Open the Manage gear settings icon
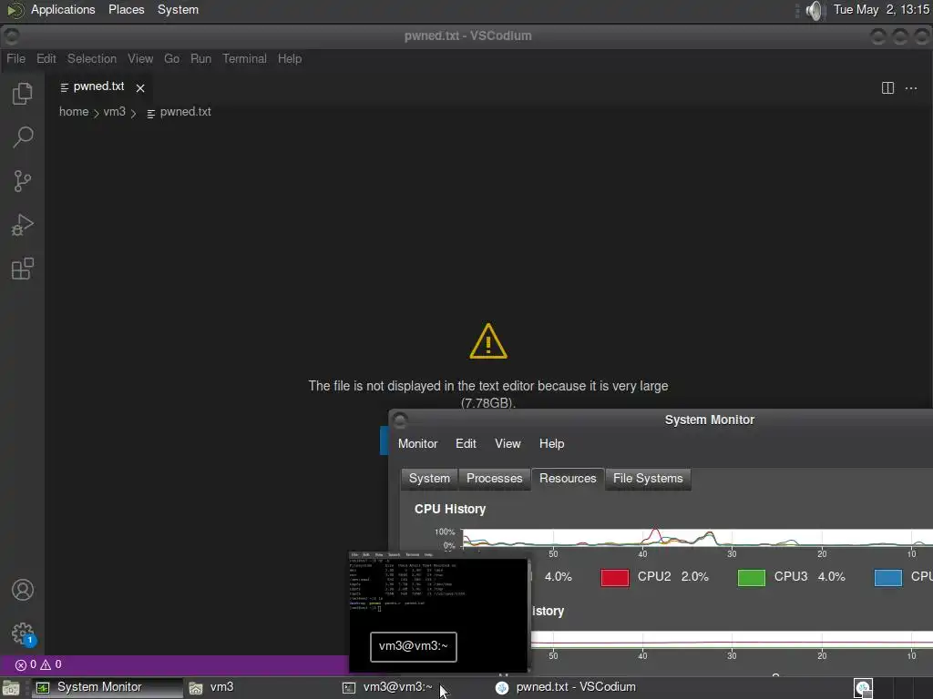Image resolution: width=933 pixels, height=699 pixels. coord(23,633)
